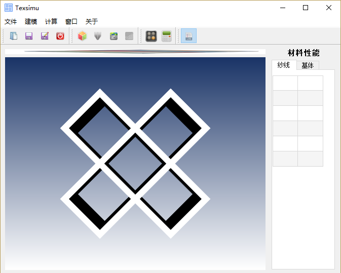Viewport: 341px width, 273px height.
Task: Open the 文件 menu
Action: coord(11,22)
